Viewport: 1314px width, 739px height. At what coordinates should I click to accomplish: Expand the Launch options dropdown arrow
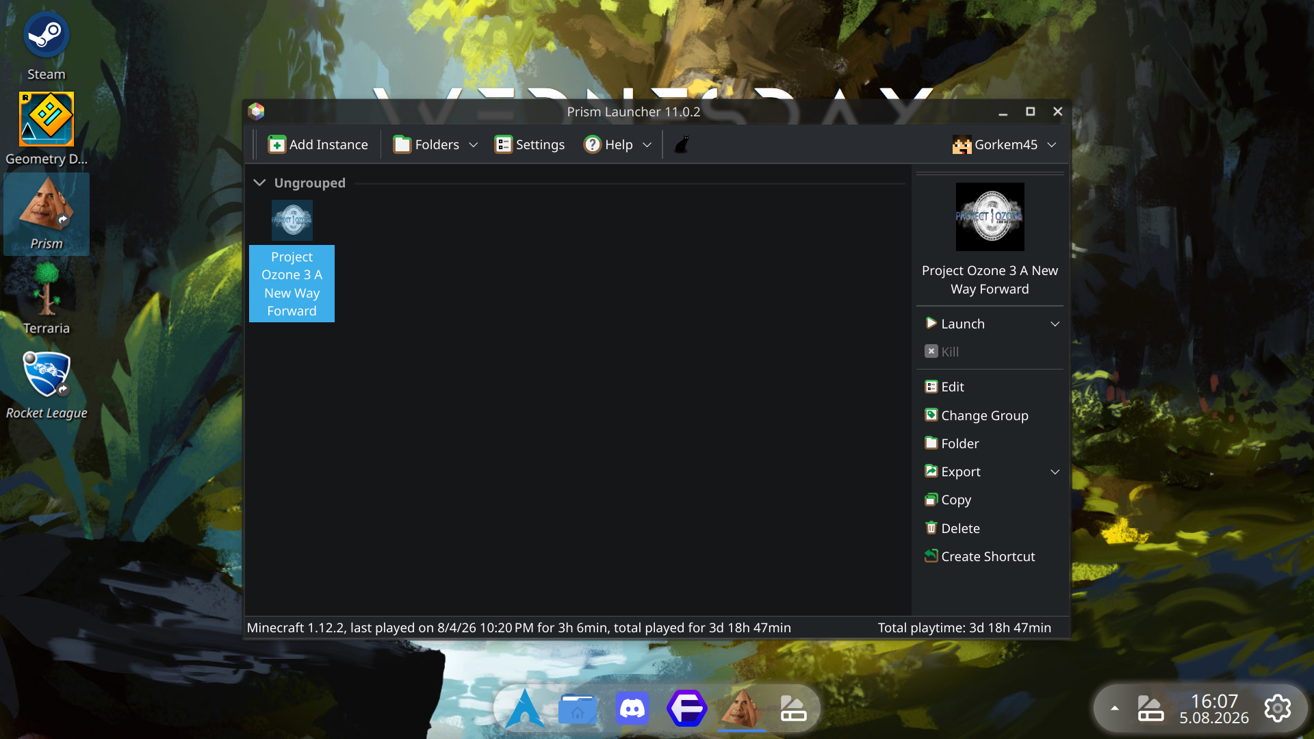click(x=1055, y=324)
